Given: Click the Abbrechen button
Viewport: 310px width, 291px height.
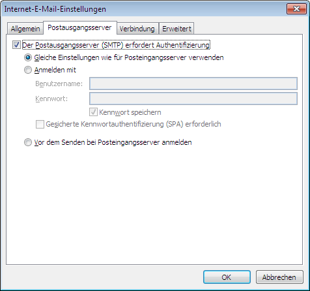Looking at the screenshot, I should (x=279, y=277).
